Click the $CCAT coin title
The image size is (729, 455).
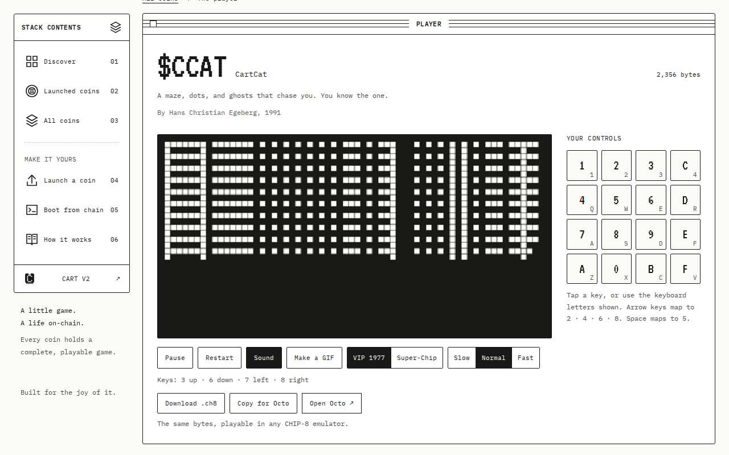(x=193, y=67)
